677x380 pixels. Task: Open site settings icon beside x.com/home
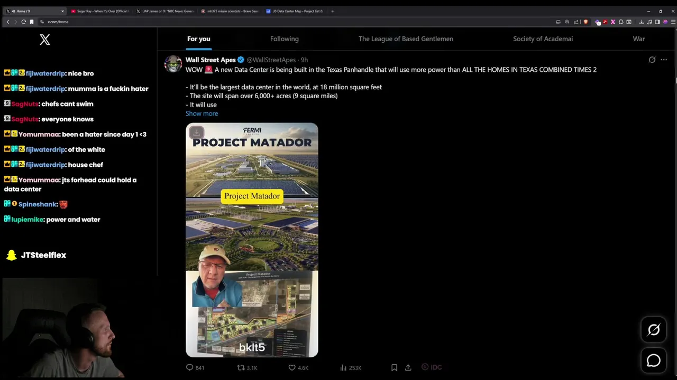pos(42,22)
